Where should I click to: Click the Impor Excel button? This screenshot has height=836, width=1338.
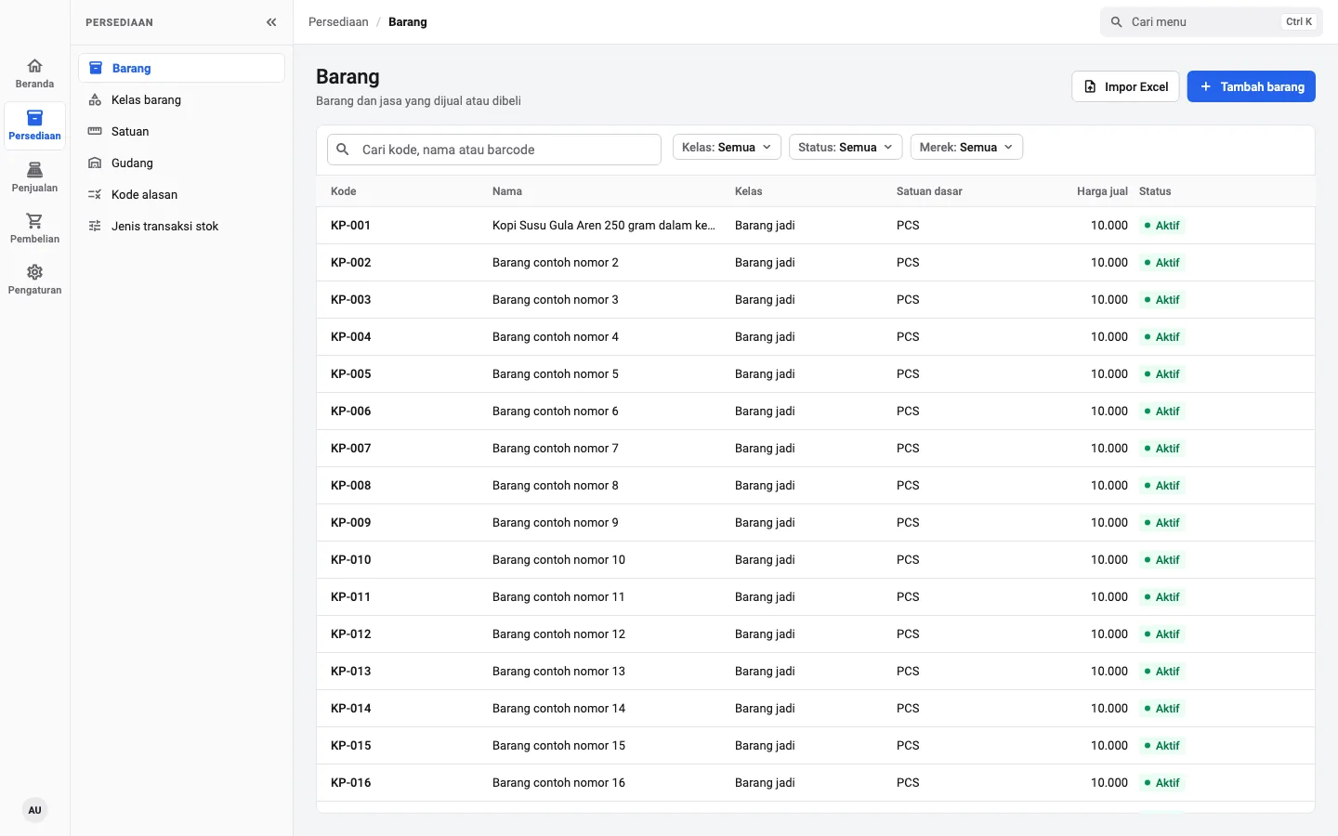pos(1126,86)
